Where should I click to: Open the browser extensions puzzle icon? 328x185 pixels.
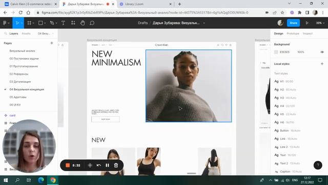(299, 12)
